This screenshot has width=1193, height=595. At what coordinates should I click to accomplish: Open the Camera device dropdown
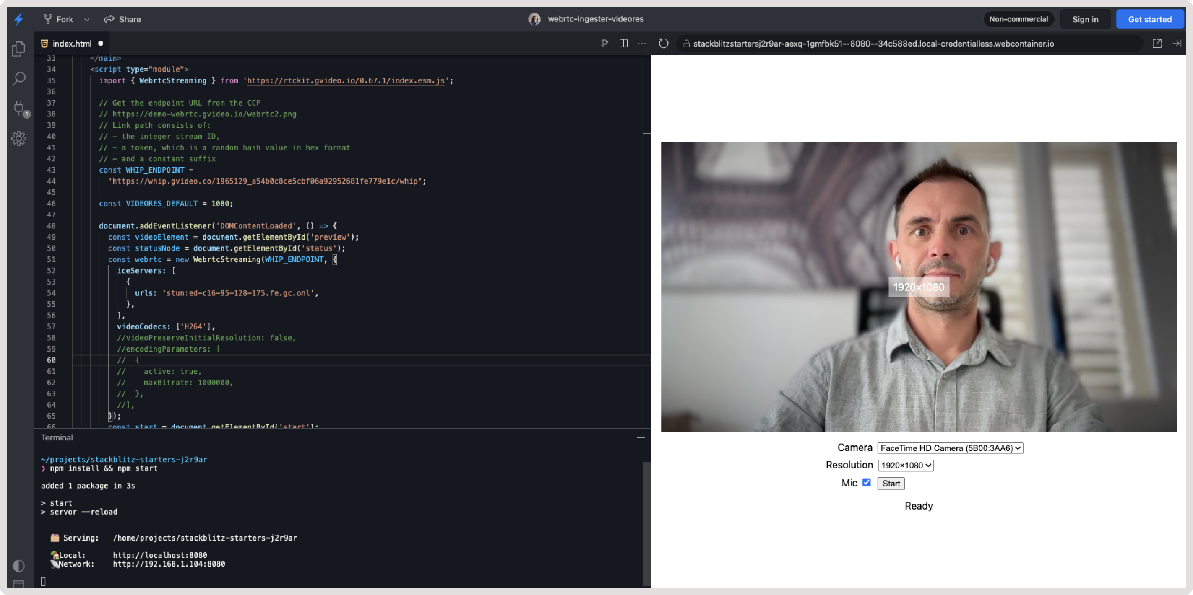click(x=950, y=448)
